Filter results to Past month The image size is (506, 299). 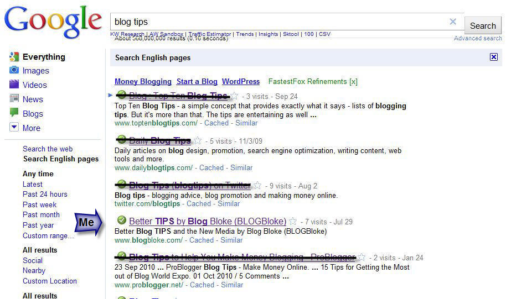coord(42,214)
